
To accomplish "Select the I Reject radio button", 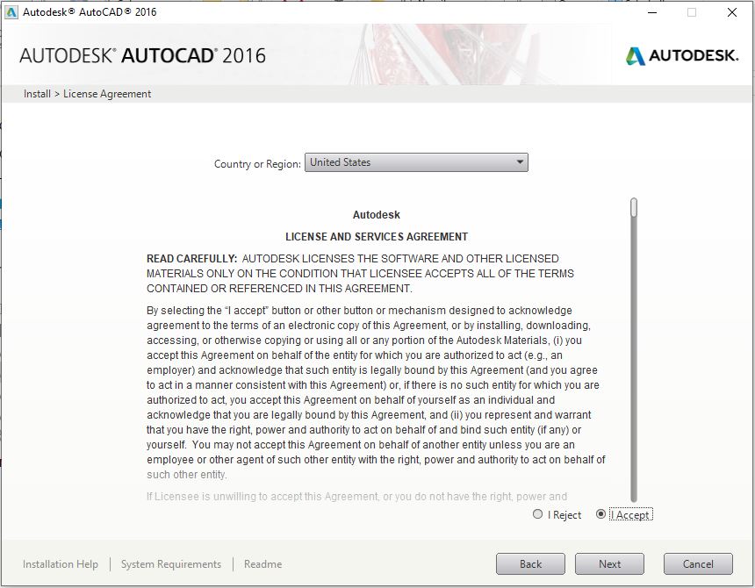I will pyautogui.click(x=537, y=514).
